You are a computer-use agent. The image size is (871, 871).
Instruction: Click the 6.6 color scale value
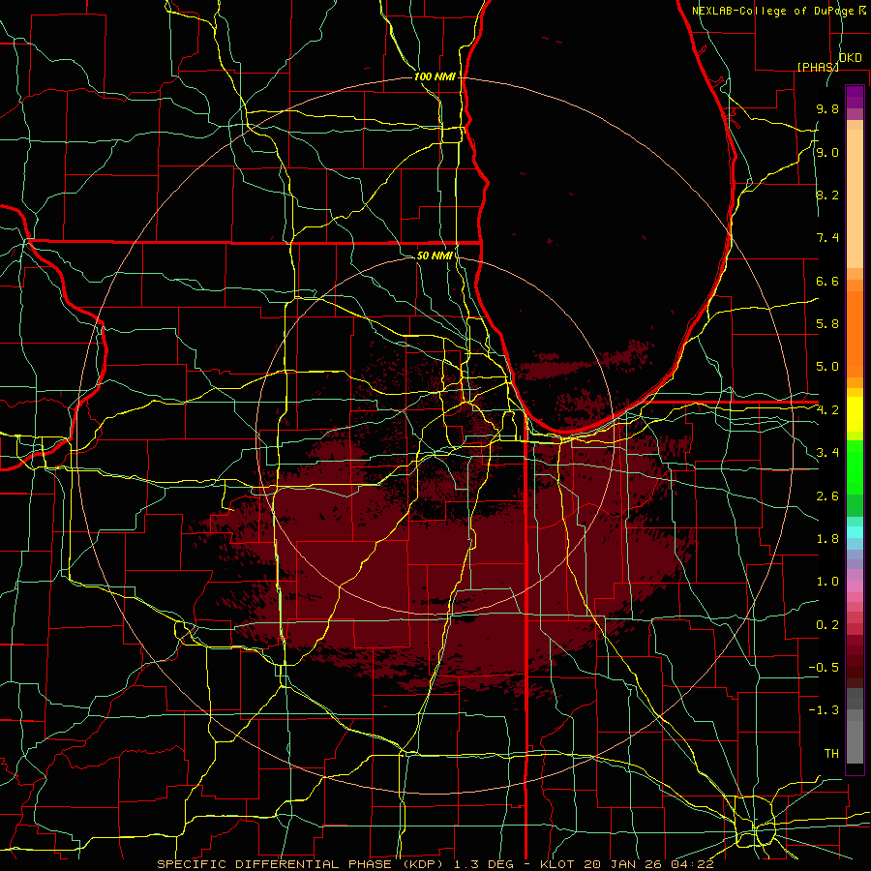[x=827, y=281]
